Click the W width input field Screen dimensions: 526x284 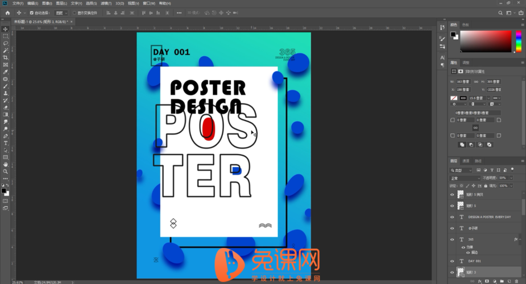[x=463, y=82]
